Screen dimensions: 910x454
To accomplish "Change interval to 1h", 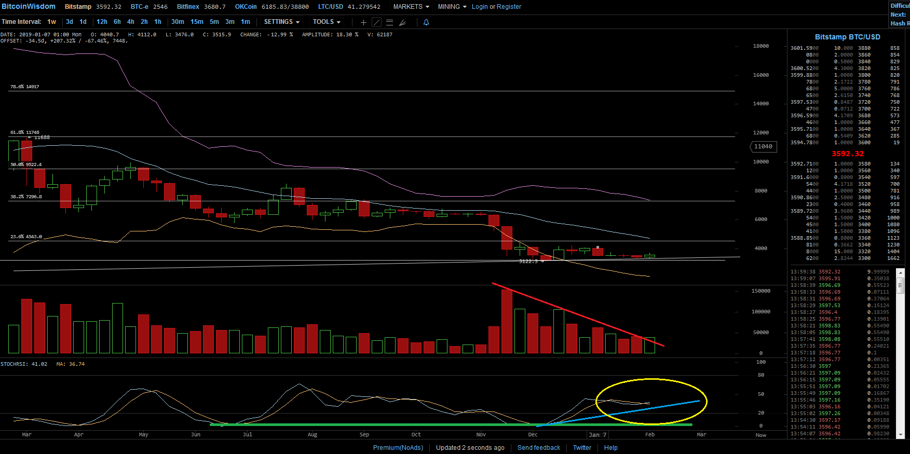I will 158,22.
